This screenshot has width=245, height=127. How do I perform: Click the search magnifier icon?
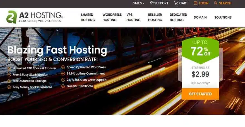click(216, 3)
